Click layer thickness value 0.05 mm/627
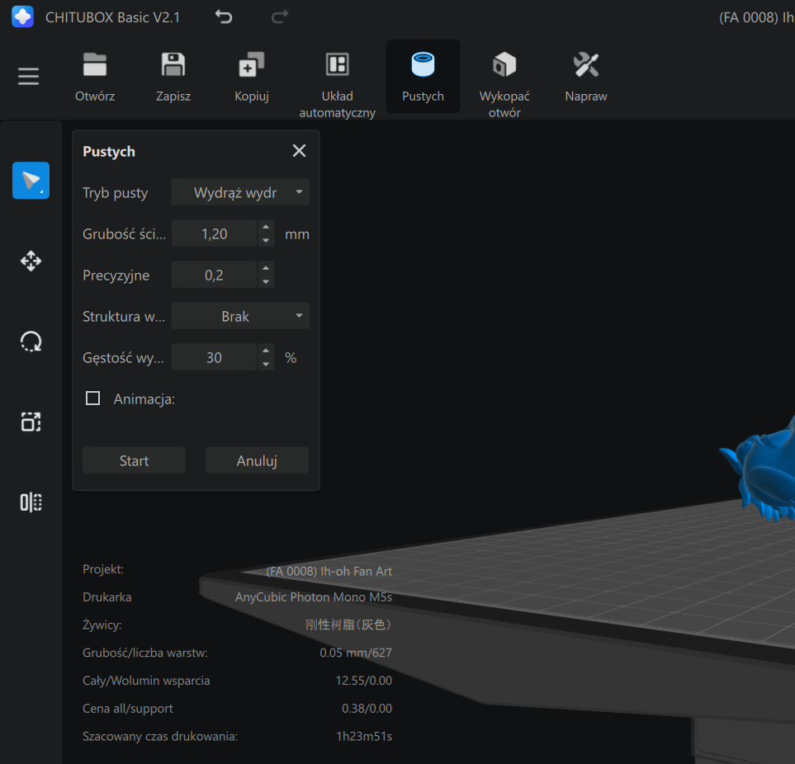The height and width of the screenshot is (764, 795). point(356,653)
